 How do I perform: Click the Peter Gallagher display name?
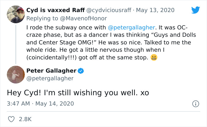click(x=51, y=71)
